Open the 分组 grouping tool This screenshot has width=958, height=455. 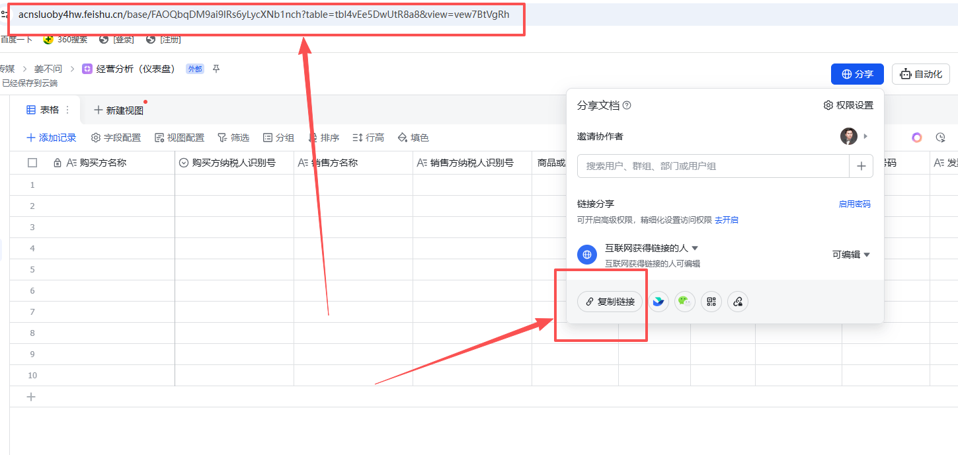click(278, 138)
